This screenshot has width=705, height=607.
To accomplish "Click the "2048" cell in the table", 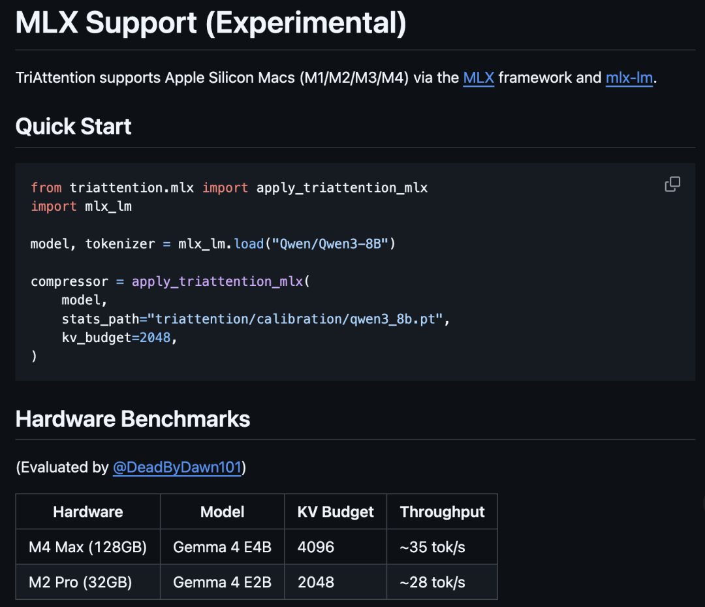I will [336, 582].
